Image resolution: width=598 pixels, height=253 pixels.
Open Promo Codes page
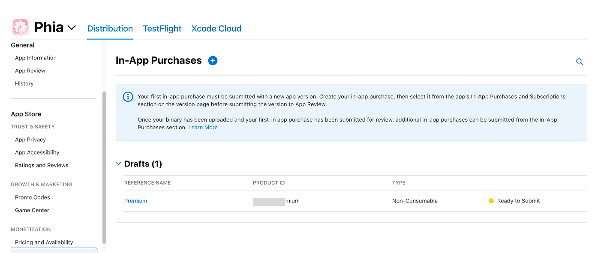pyautogui.click(x=33, y=197)
